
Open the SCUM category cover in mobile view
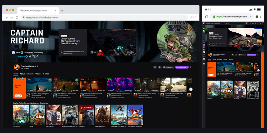coord(227,89)
